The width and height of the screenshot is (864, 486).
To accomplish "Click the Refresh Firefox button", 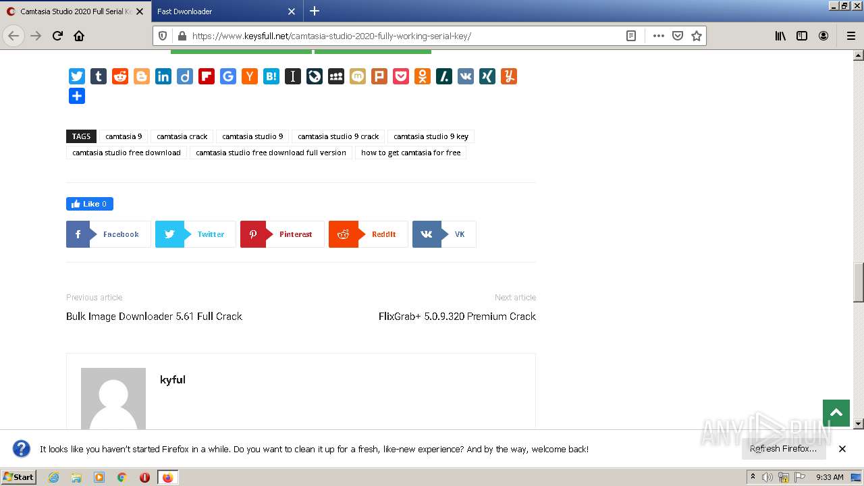I will point(784,449).
